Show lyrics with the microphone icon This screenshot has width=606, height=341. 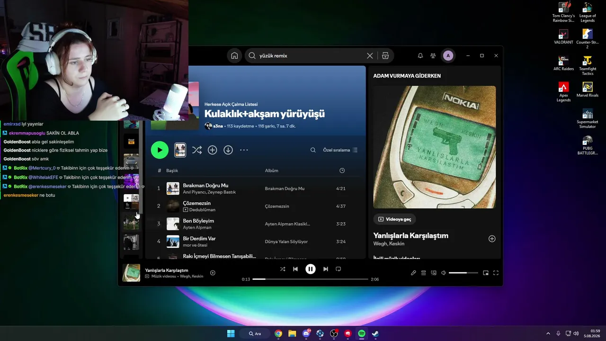pos(413,273)
